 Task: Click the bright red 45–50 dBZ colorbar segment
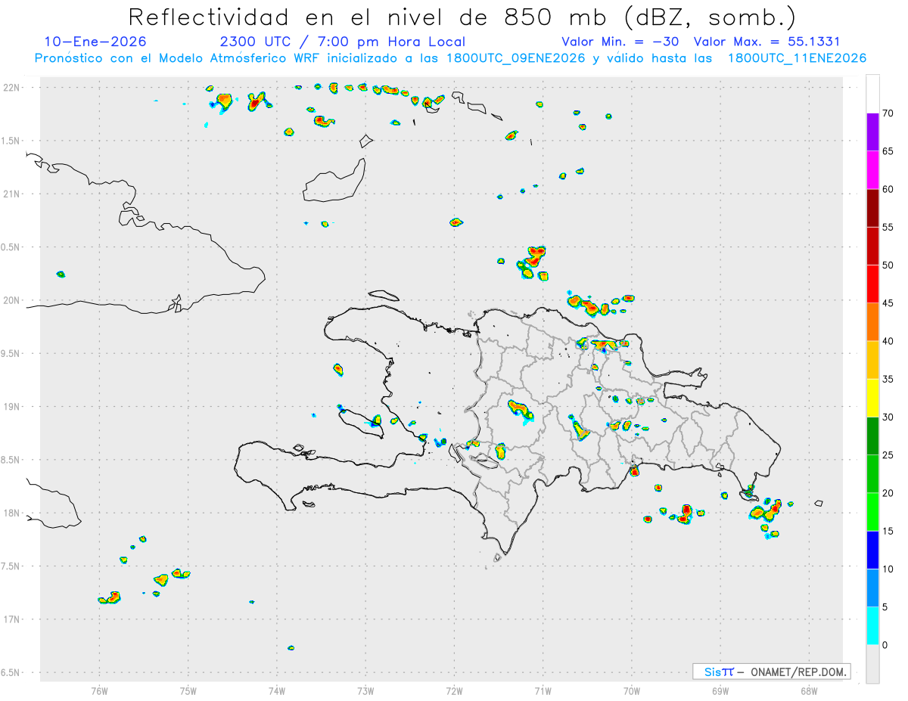click(x=872, y=284)
